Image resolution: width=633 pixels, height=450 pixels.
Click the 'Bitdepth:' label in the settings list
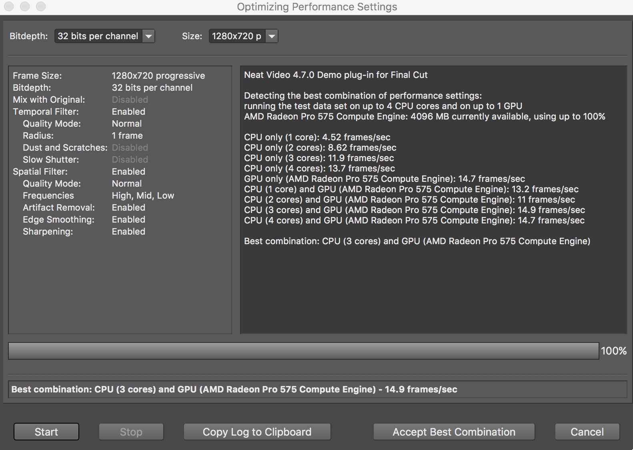click(32, 88)
